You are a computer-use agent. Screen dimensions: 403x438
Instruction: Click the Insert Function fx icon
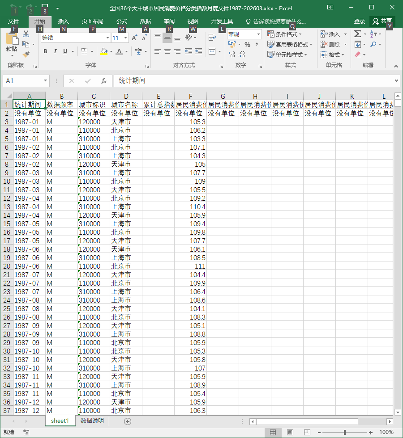coord(104,81)
